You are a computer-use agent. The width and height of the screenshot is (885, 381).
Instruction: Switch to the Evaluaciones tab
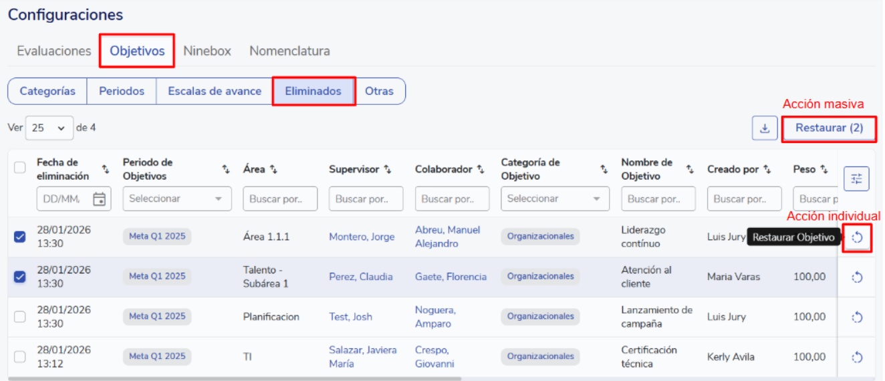click(54, 51)
